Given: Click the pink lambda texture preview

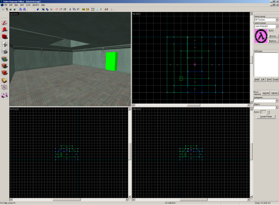Looking at the screenshot, I should (261, 36).
